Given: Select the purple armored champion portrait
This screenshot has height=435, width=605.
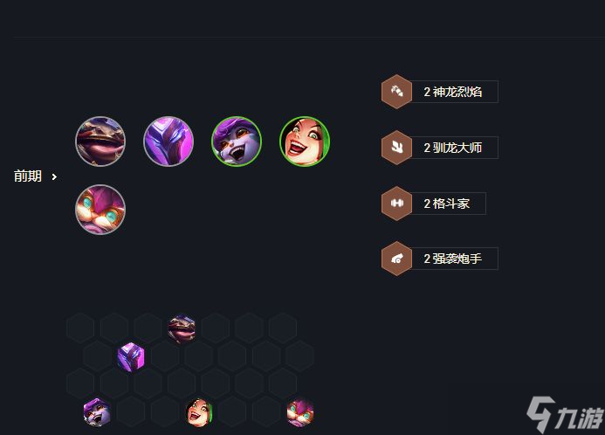Looking at the screenshot, I should pos(168,142).
